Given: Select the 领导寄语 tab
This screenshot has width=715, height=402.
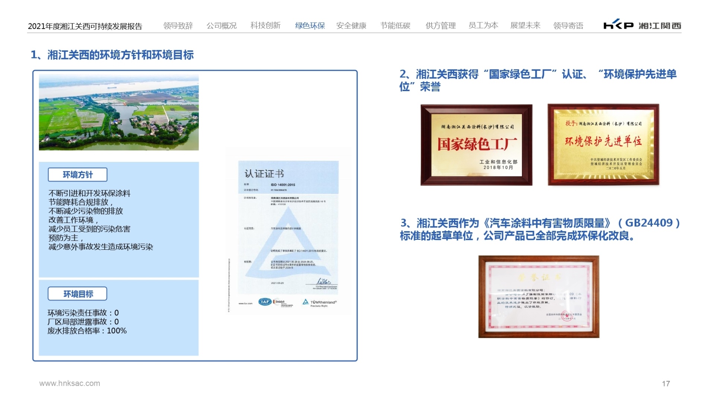Looking at the screenshot, I should point(568,26).
